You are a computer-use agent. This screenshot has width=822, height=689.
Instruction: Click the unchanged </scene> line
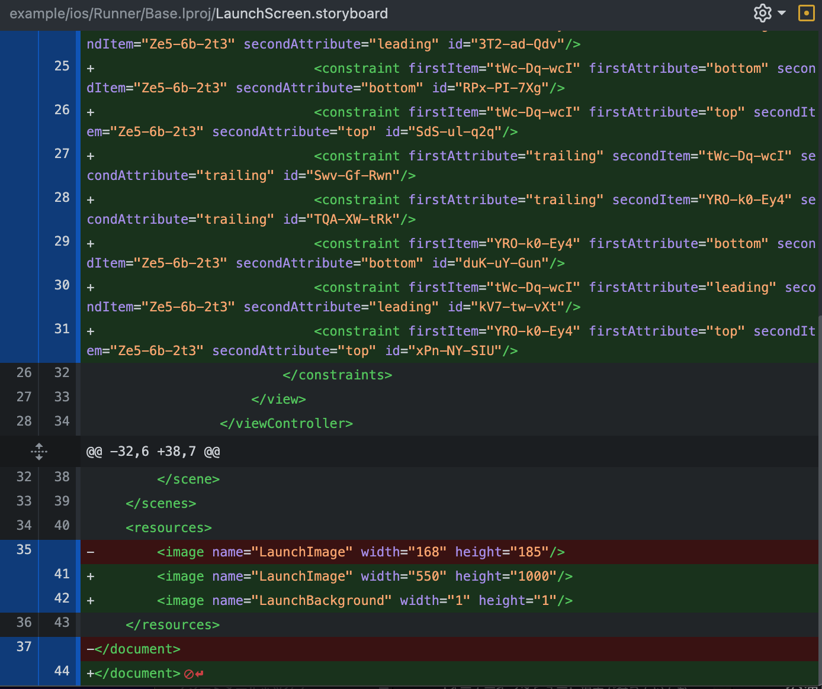pos(188,479)
